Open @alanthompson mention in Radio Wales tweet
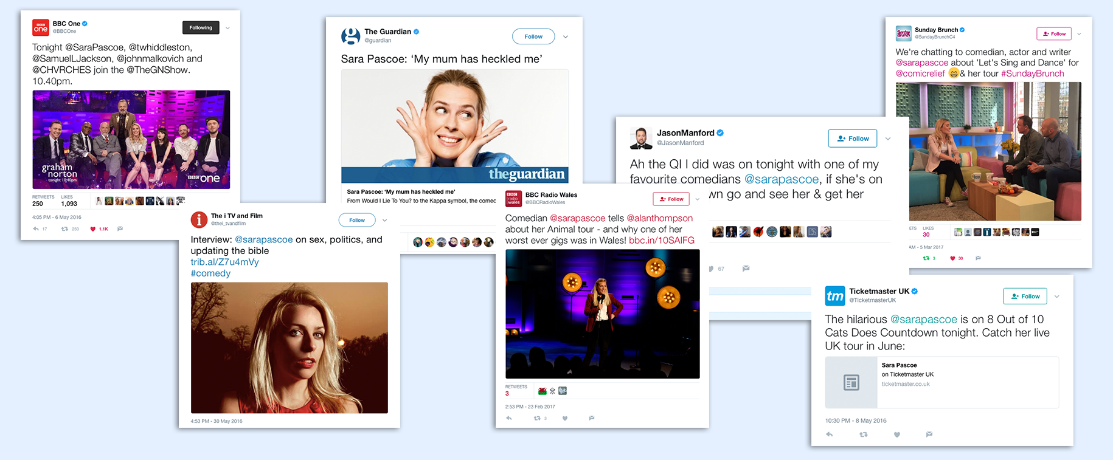This screenshot has height=460, width=1113. click(660, 218)
